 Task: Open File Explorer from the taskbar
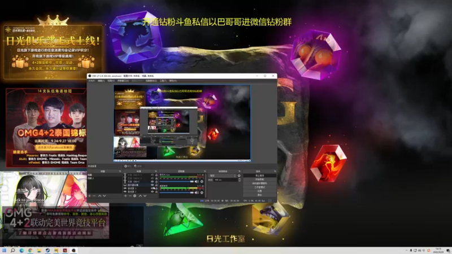pyautogui.click(x=39, y=251)
